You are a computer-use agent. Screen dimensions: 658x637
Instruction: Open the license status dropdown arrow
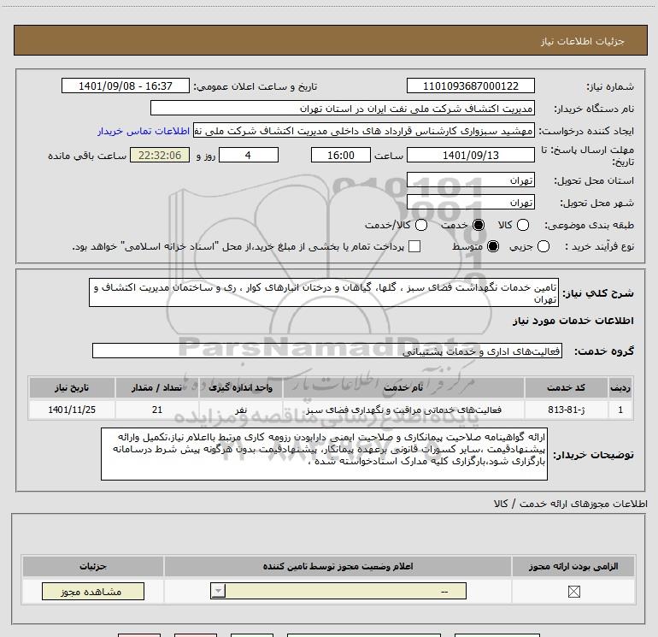218,591
